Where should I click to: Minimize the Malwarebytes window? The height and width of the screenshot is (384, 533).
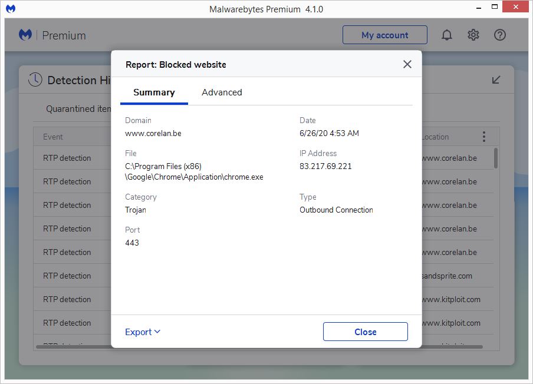point(479,8)
